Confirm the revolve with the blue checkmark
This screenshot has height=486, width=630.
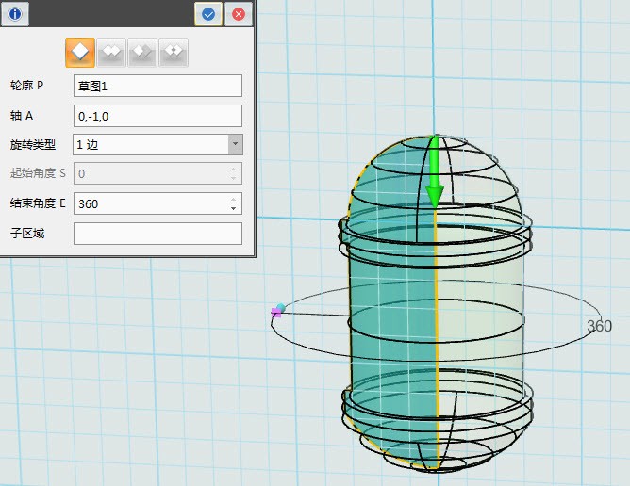click(208, 14)
